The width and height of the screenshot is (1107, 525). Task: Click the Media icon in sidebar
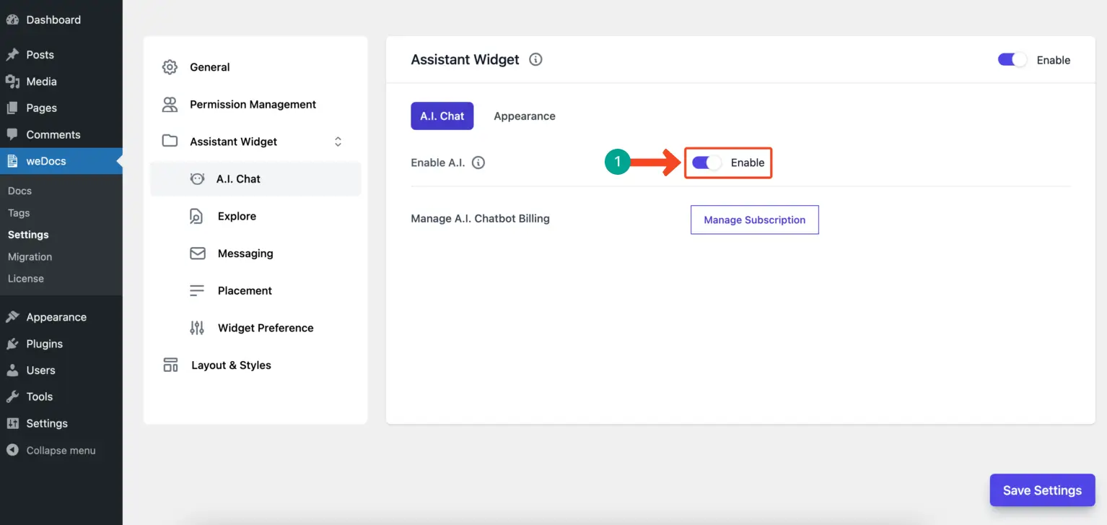pyautogui.click(x=12, y=82)
